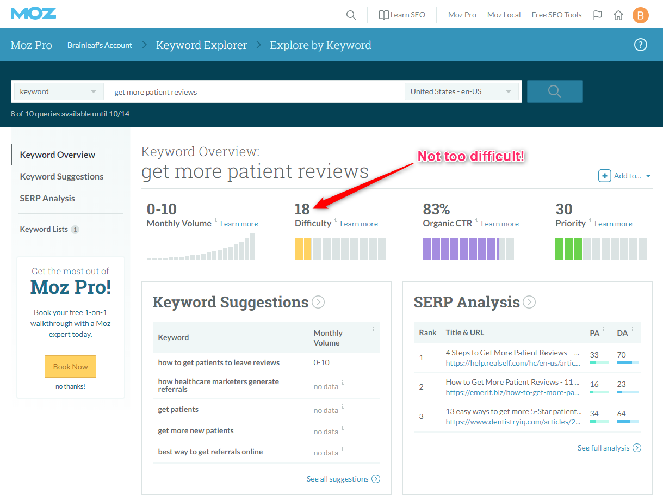Click Keyword Explorer breadcrumb

click(x=201, y=45)
